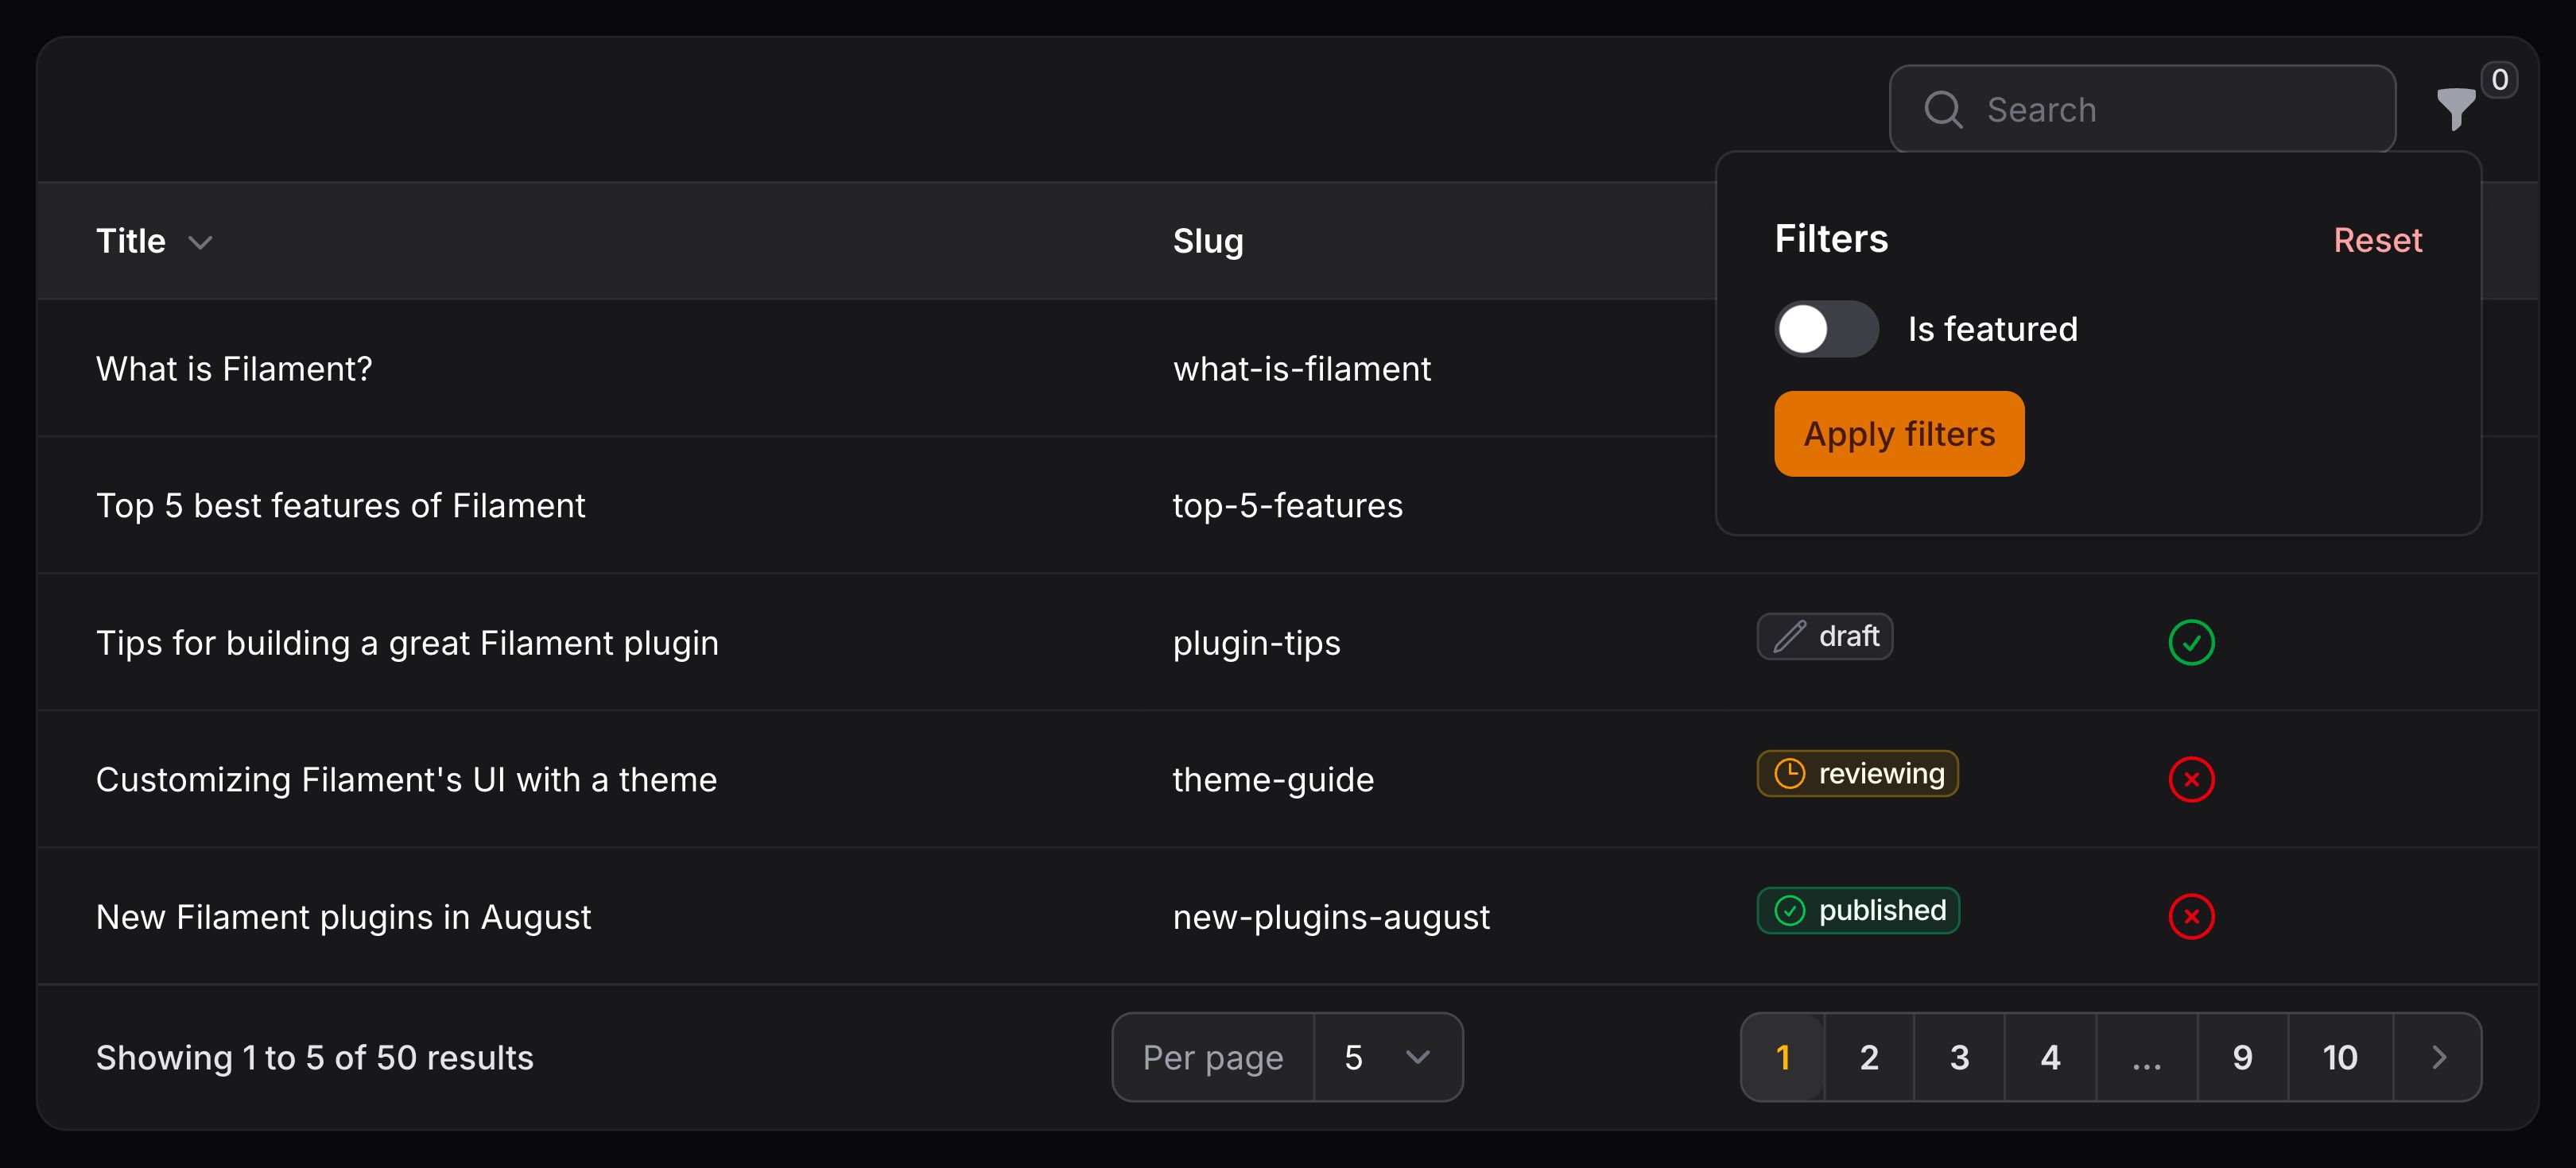Screen dimensions: 2576x1168
Task: Jump to page 10
Action: [x=2339, y=1057]
